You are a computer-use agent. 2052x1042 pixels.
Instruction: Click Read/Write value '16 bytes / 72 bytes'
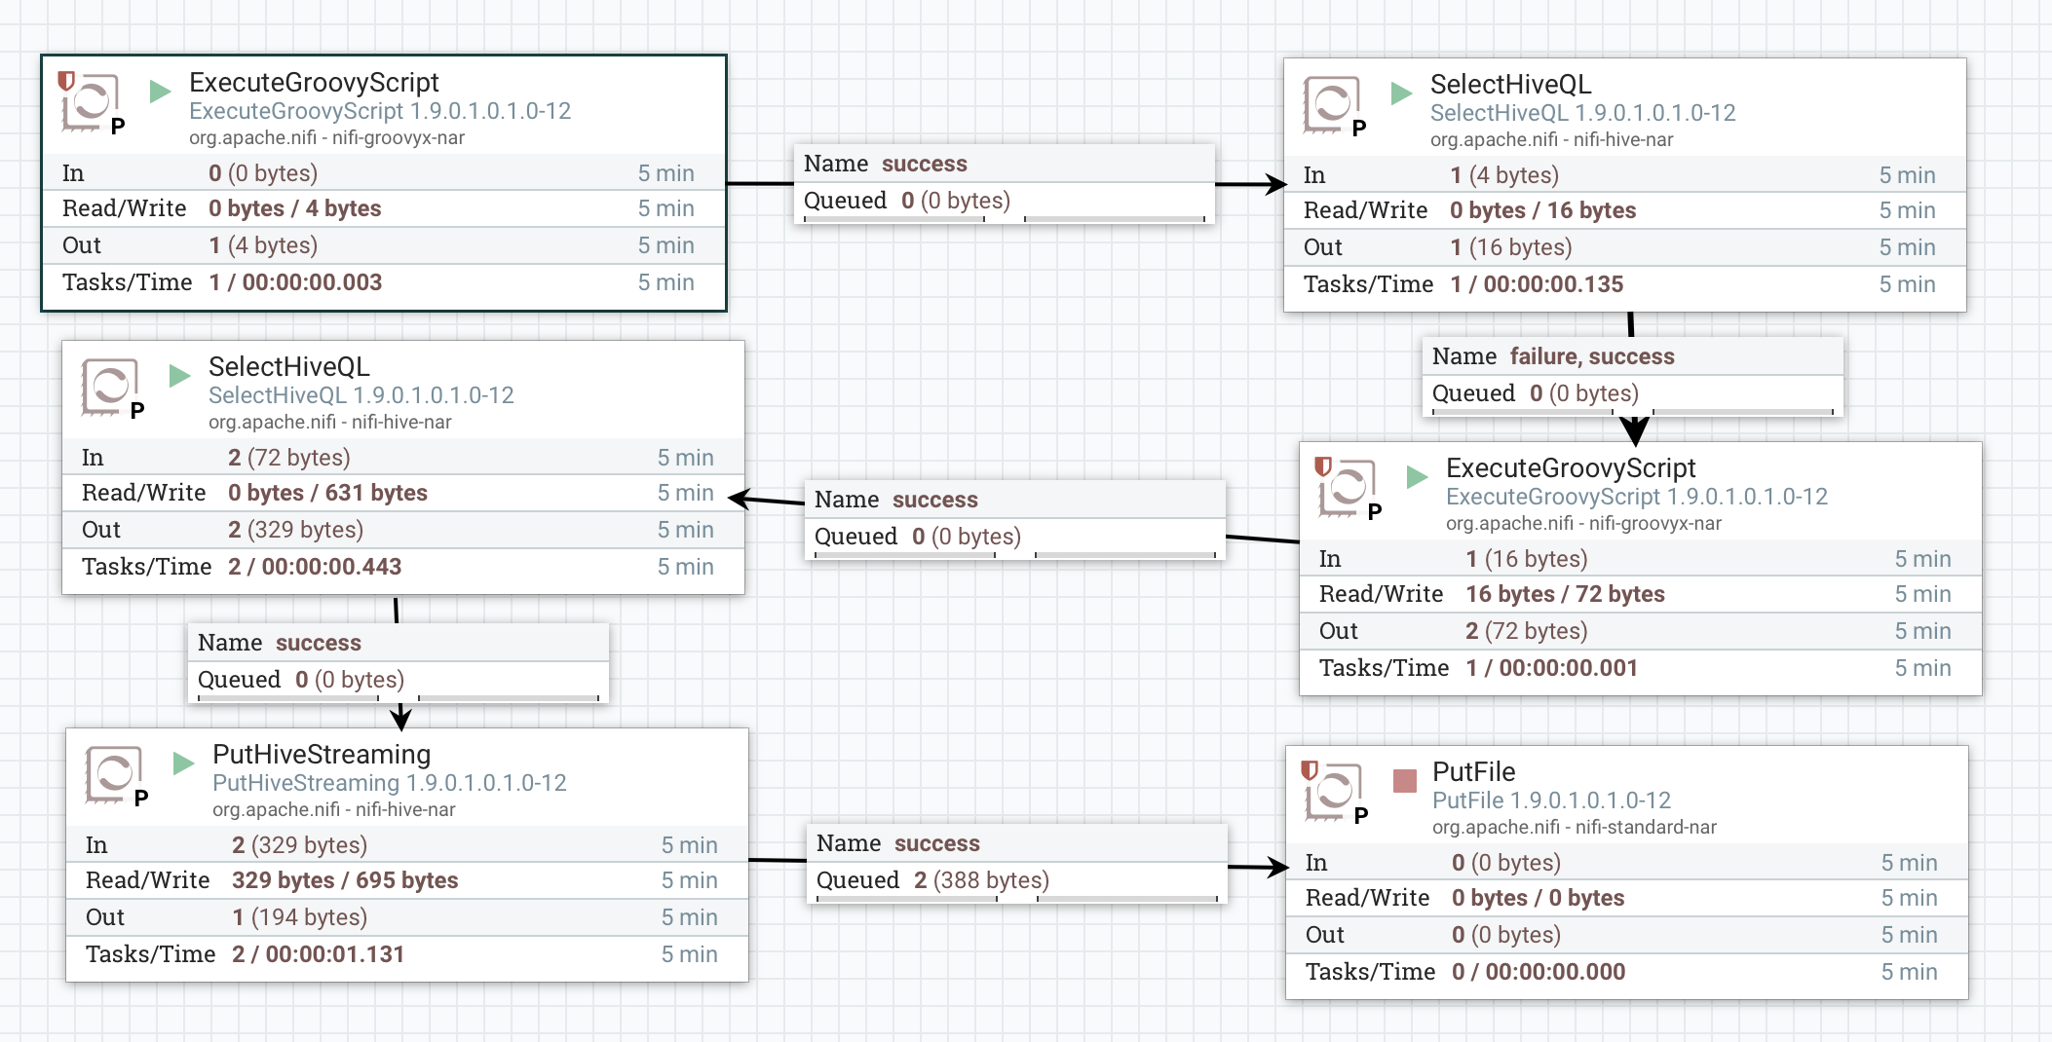[x=1565, y=594]
